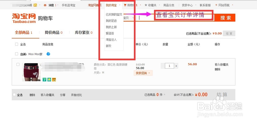This screenshot has height=123, width=257.
Task: Open the red skirt product thumbnail
Action: coord(31,72)
